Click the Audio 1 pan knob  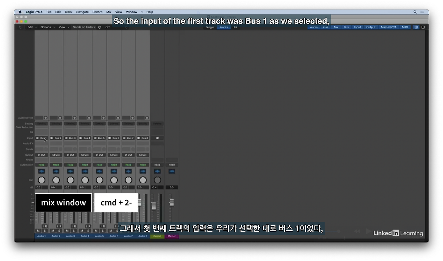tap(42, 180)
